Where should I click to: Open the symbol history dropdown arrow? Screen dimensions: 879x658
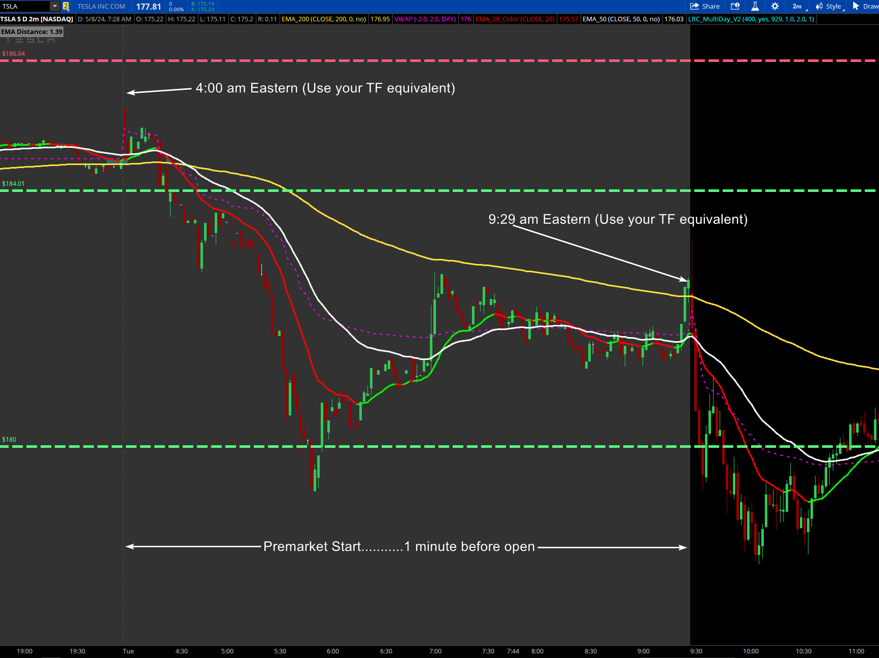pos(55,7)
